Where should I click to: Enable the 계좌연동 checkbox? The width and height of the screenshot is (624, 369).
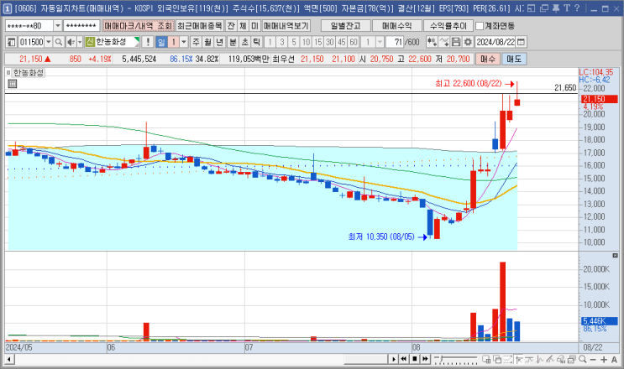(480, 26)
